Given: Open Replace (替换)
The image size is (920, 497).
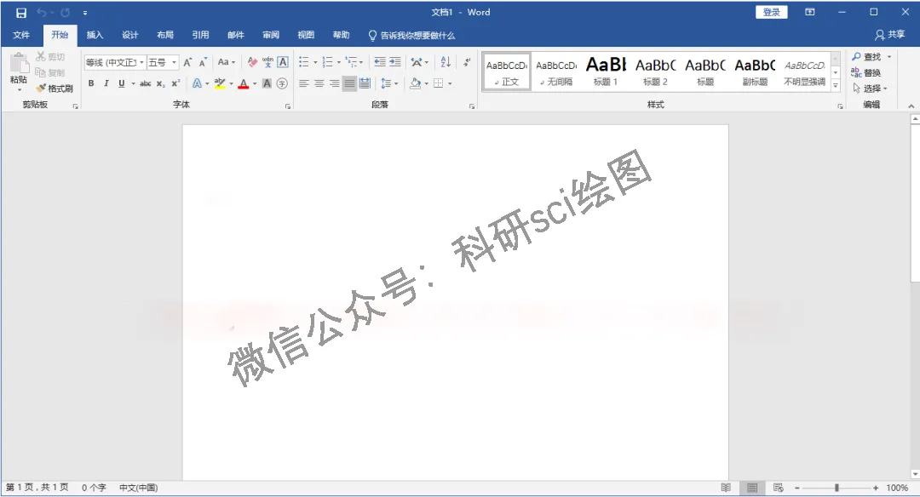Looking at the screenshot, I should pyautogui.click(x=866, y=72).
